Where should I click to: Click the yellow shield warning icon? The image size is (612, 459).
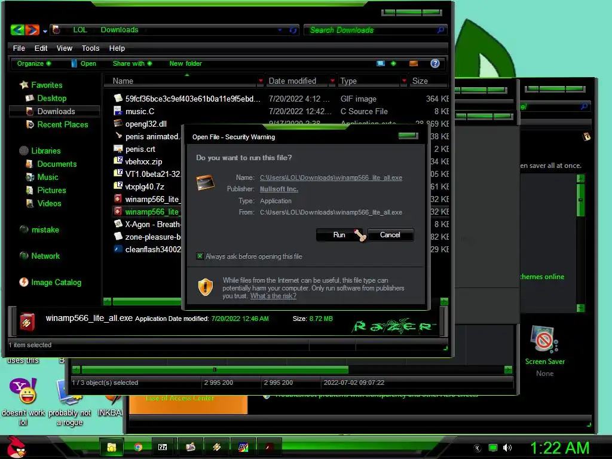pos(206,287)
